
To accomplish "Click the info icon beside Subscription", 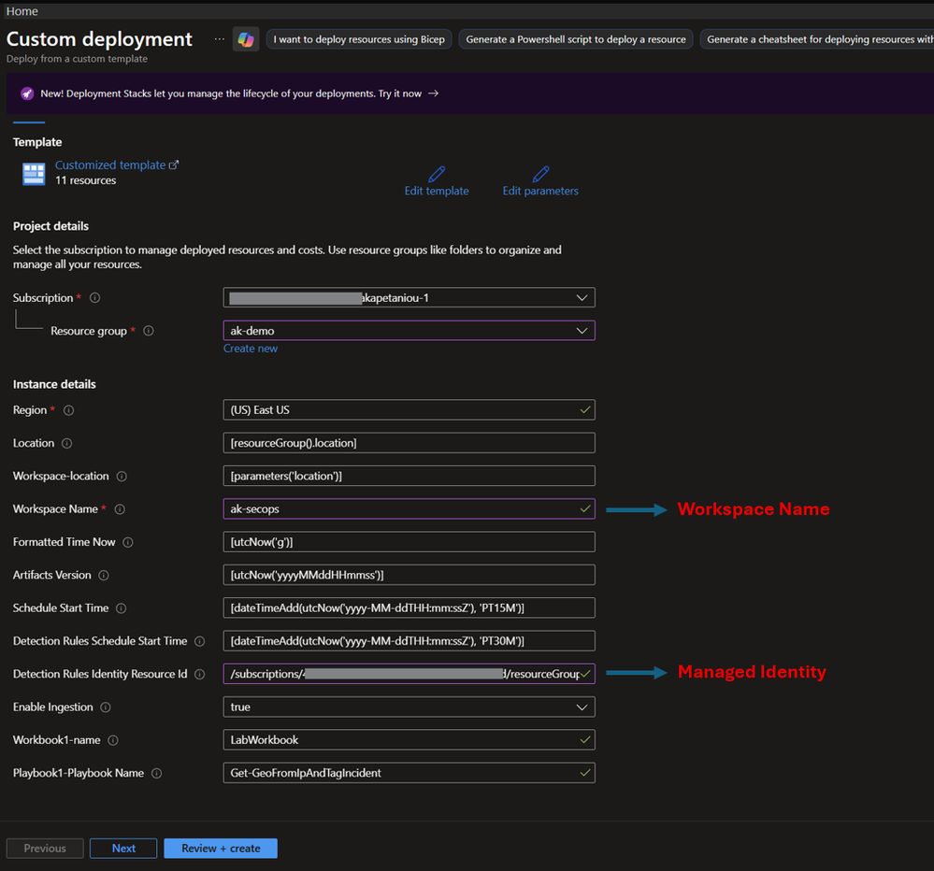I will 94,298.
